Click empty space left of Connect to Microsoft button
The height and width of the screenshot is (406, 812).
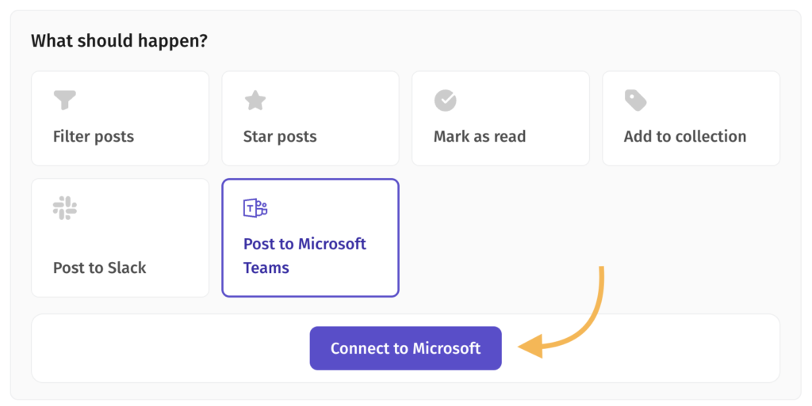(x=171, y=348)
